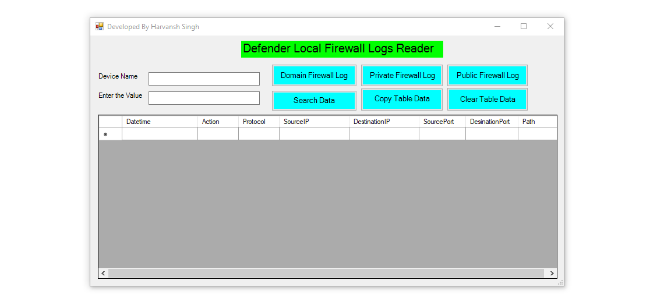The height and width of the screenshot is (305, 664).
Task: Sort by the Datetime column header
Action: (x=160, y=122)
